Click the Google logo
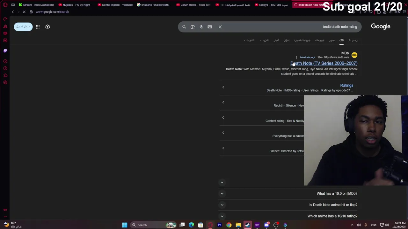 point(381,26)
